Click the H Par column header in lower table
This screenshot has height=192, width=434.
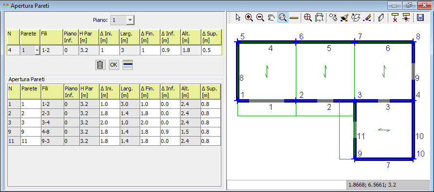pos(89,92)
